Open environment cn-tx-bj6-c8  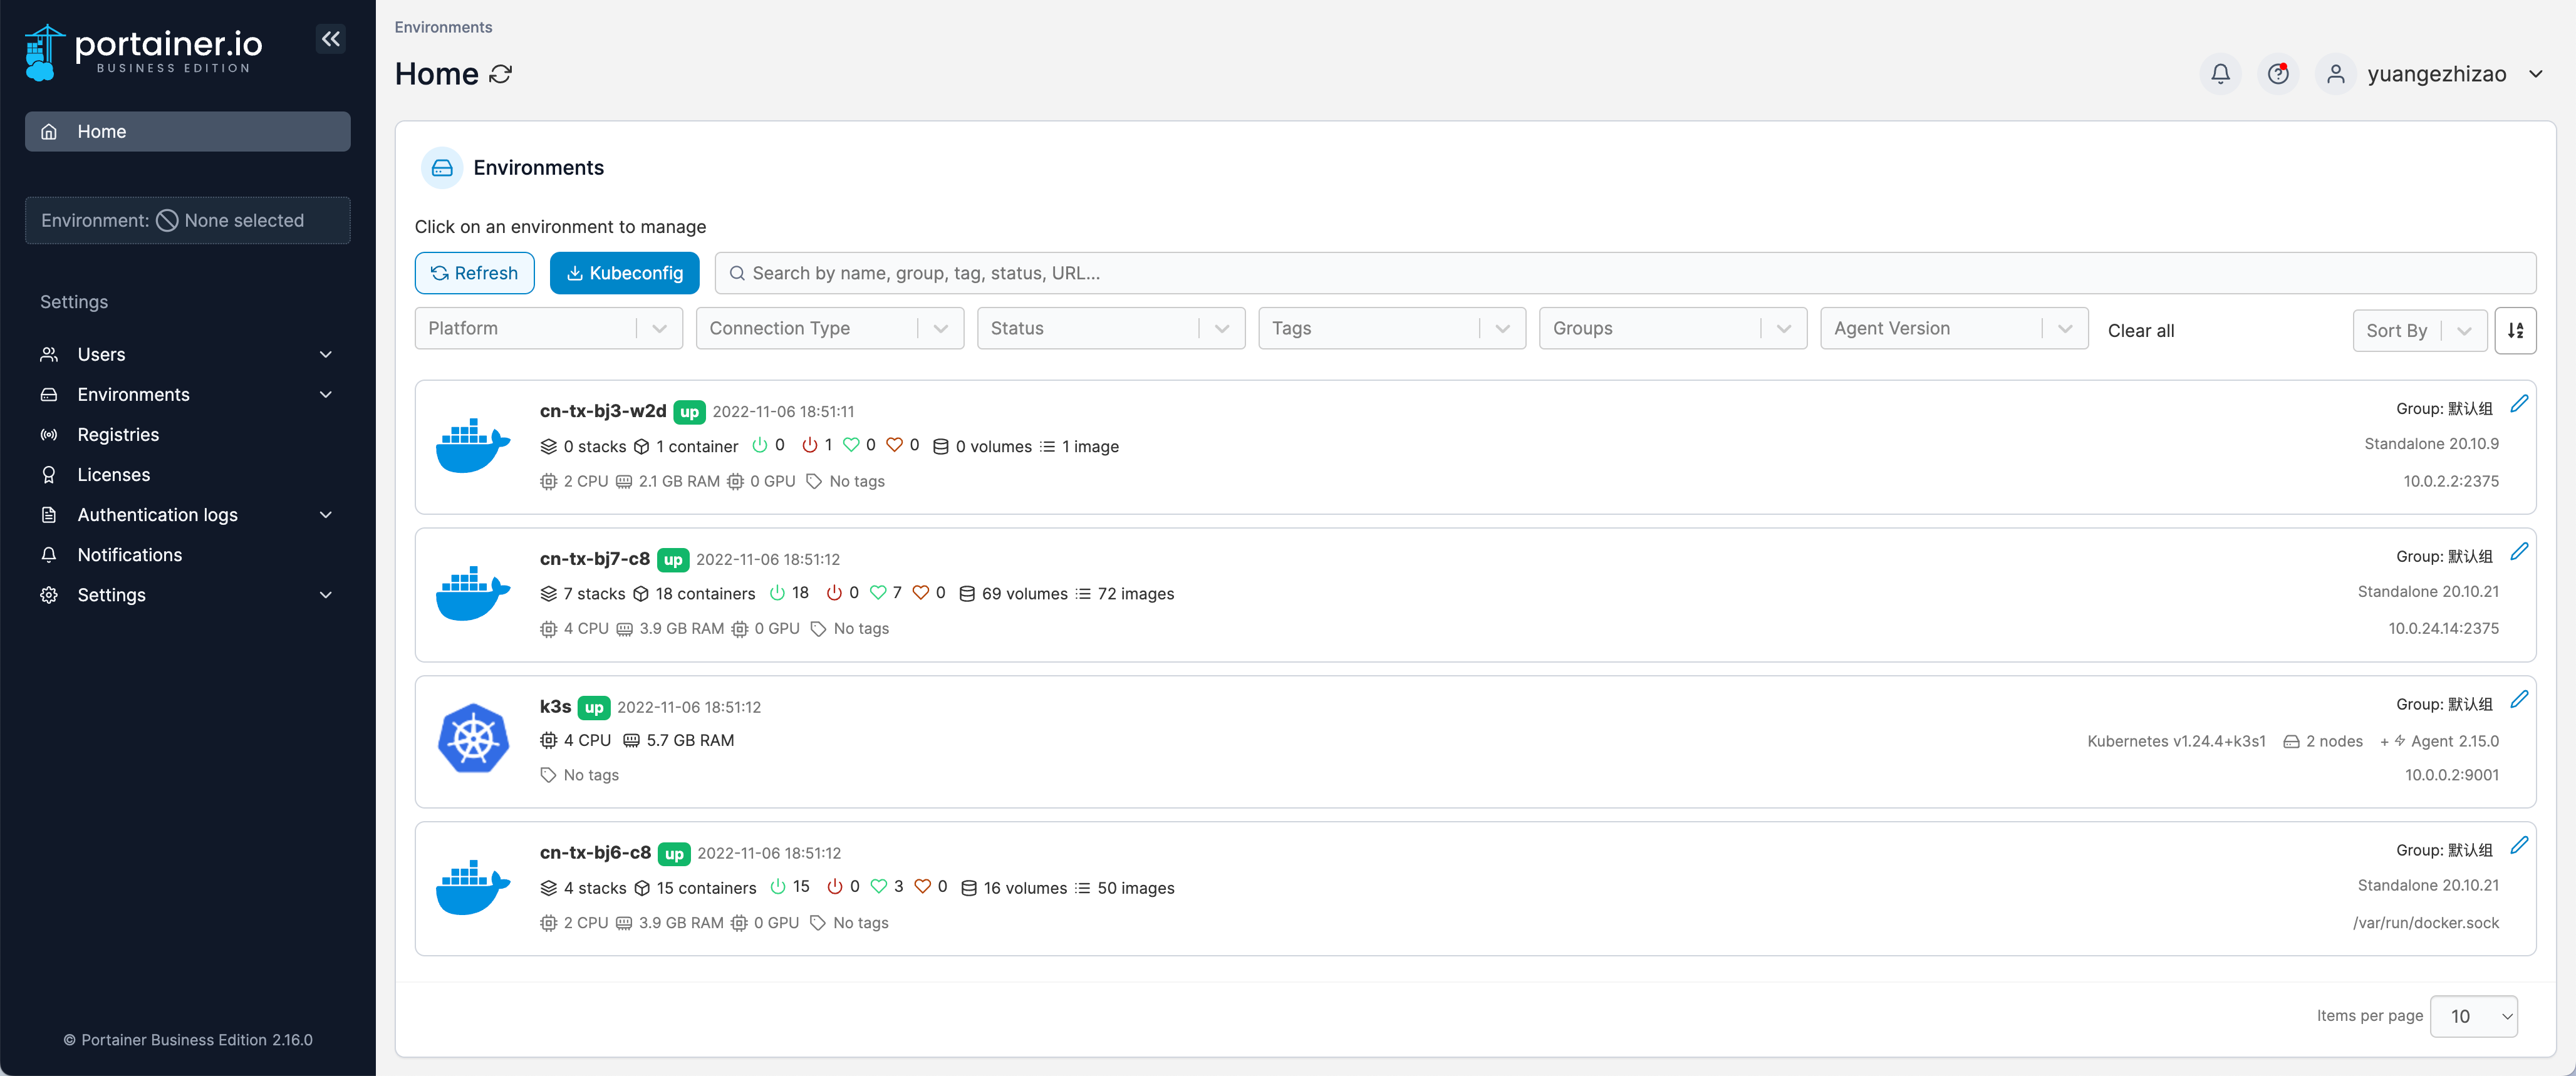(1475, 889)
